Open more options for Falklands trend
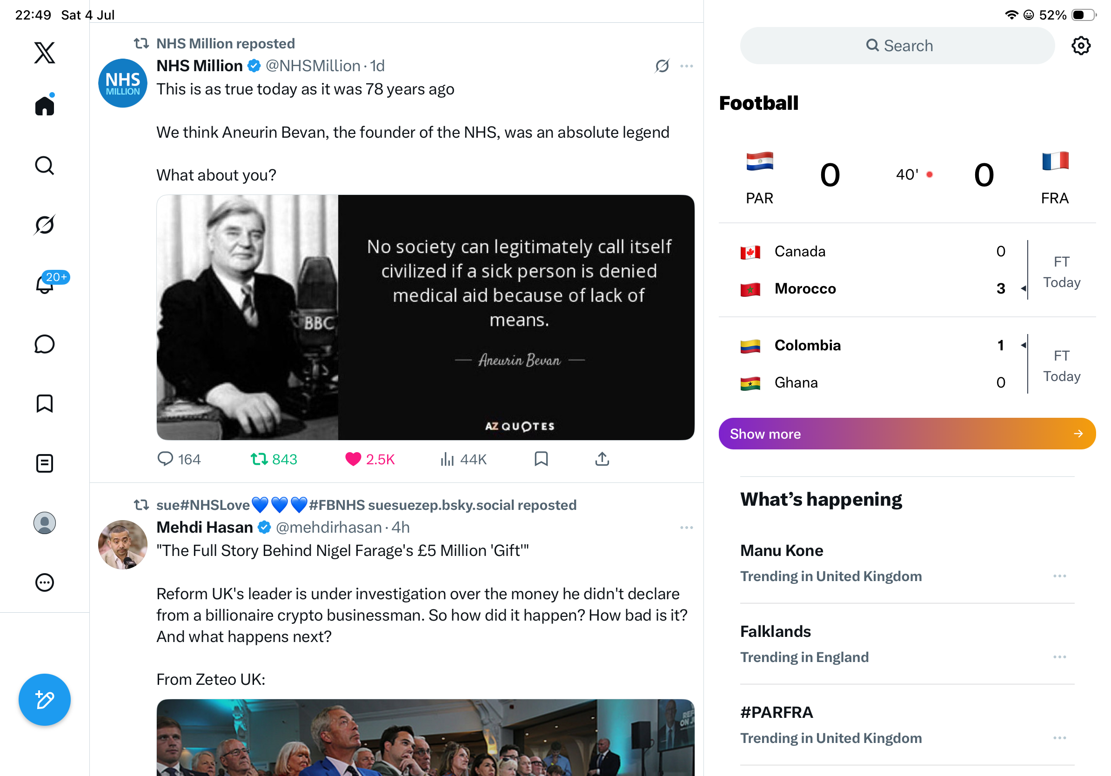Image resolution: width=1111 pixels, height=776 pixels. 1060,657
